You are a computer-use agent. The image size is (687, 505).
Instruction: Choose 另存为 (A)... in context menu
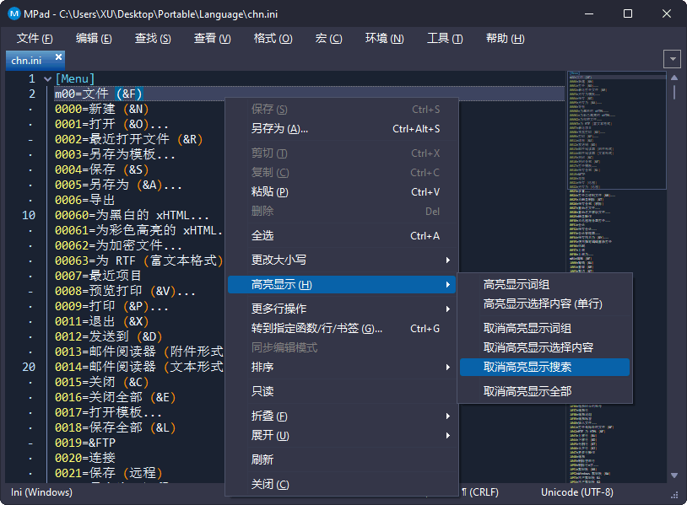(342, 129)
